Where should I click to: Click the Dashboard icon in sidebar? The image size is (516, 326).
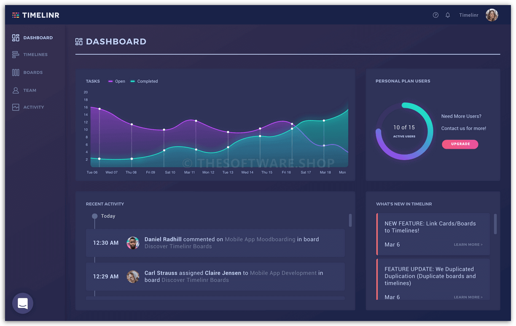point(16,38)
